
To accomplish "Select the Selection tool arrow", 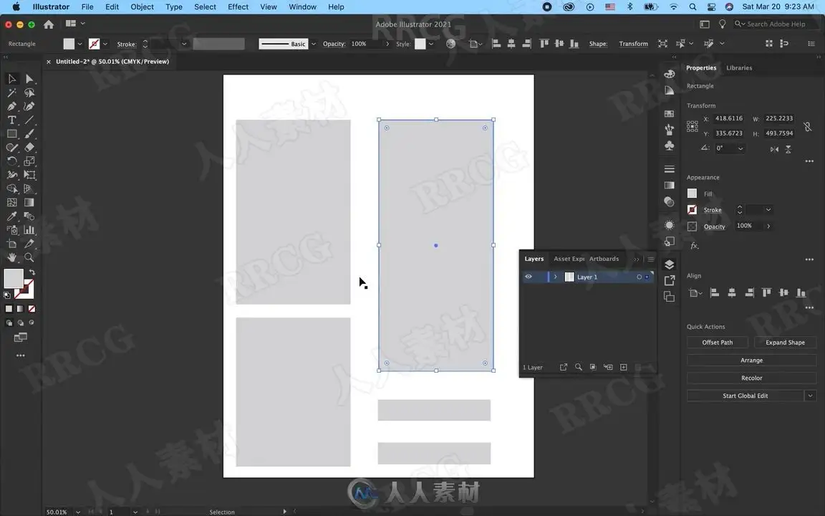I will 11,79.
